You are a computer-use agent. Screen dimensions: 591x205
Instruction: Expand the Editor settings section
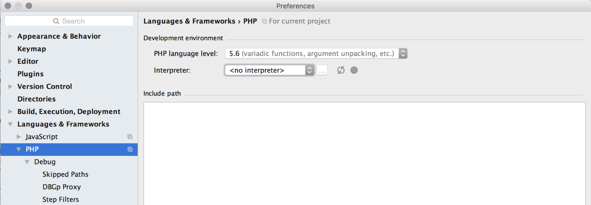pos(10,61)
